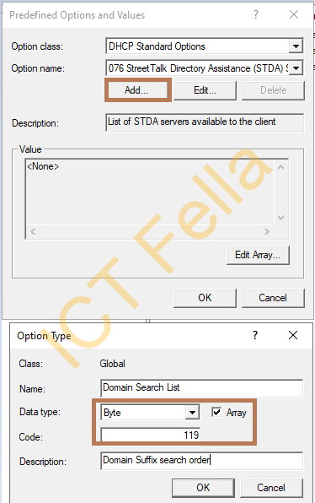Click the Description field in Option Type
315x503 pixels.
(x=201, y=461)
